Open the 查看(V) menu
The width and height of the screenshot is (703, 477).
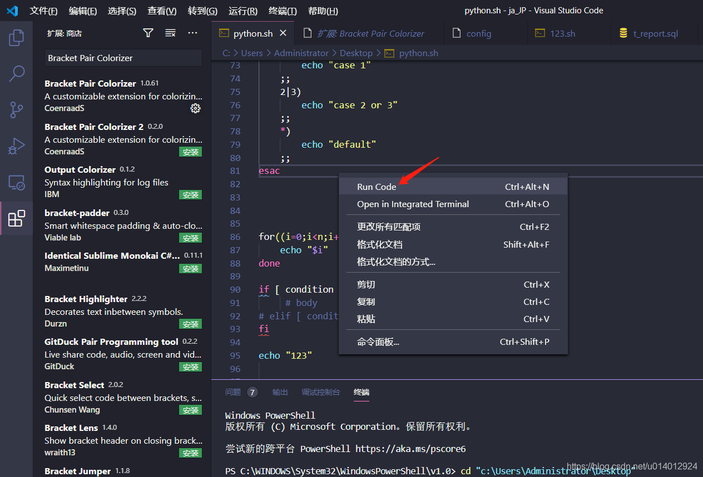pyautogui.click(x=162, y=11)
